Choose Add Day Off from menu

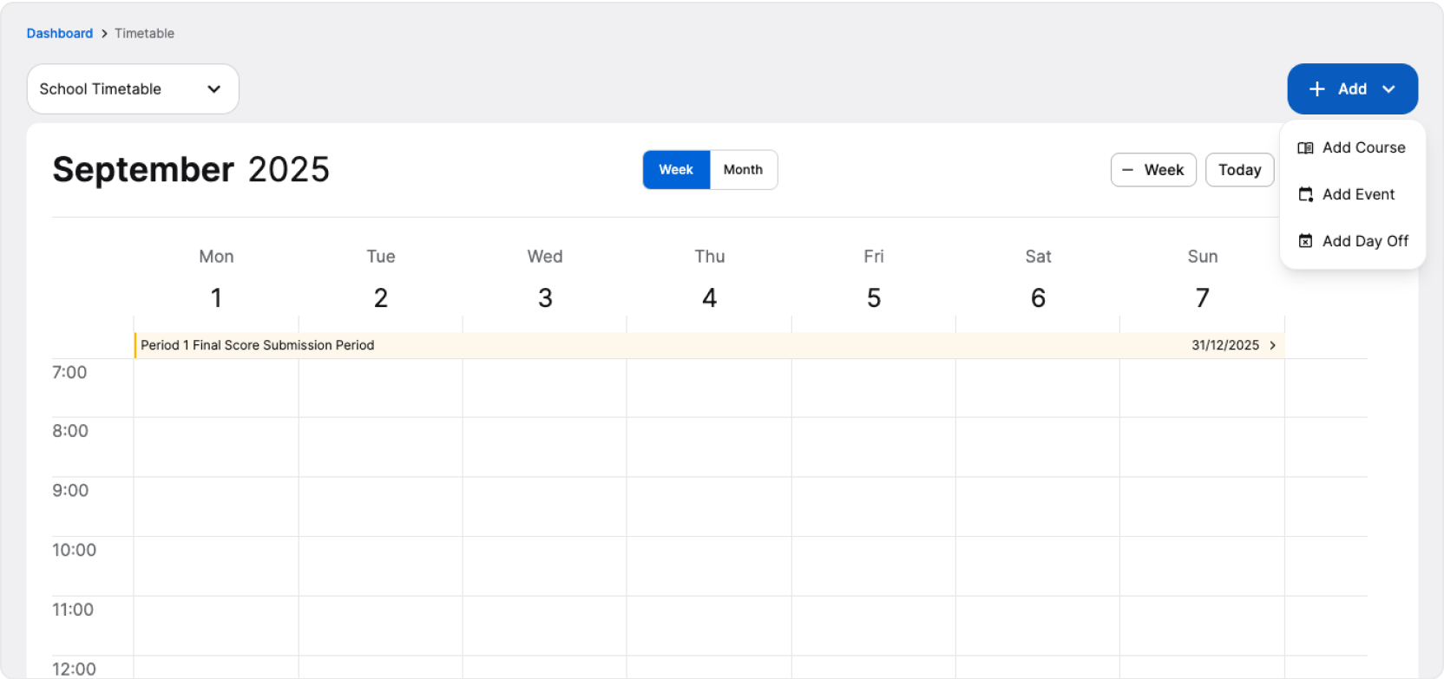[x=1352, y=241]
